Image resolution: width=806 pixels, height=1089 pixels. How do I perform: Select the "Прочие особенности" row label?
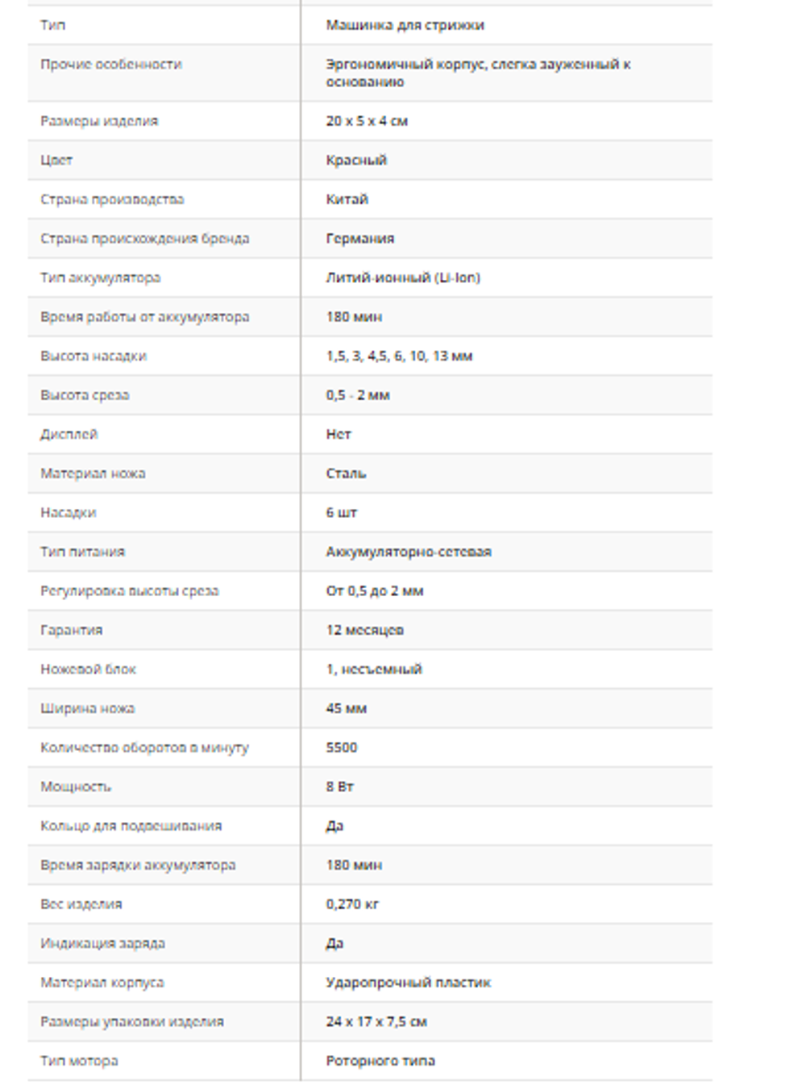click(111, 65)
